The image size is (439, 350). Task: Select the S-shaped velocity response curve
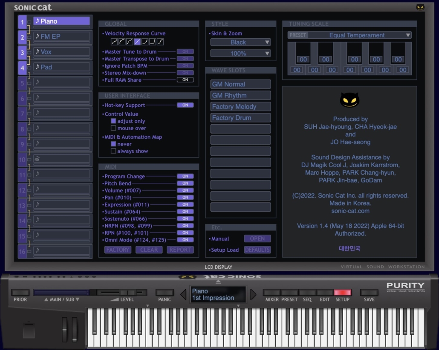tap(160, 42)
